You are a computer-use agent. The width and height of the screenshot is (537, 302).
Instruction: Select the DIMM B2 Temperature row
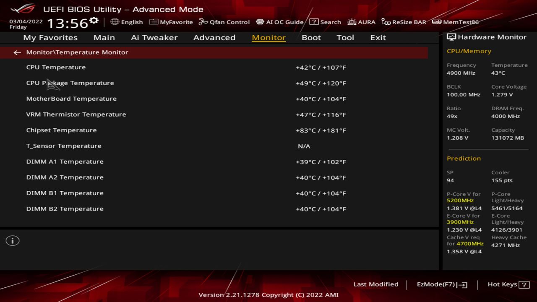(x=214, y=209)
